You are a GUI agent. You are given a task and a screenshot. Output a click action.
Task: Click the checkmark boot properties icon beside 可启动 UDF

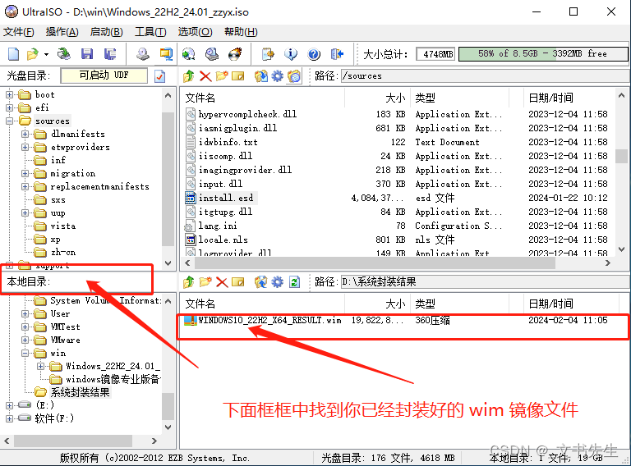click(159, 76)
